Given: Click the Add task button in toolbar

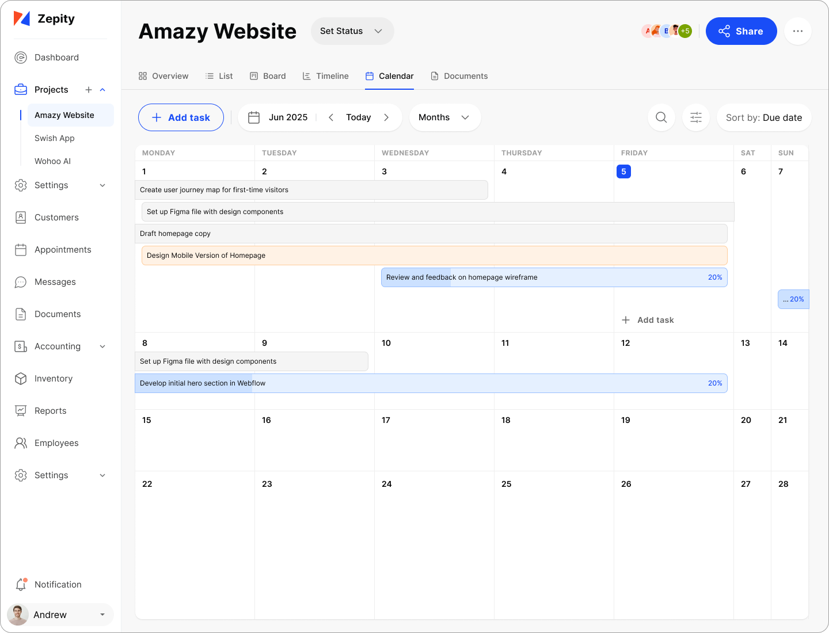Looking at the screenshot, I should point(181,117).
